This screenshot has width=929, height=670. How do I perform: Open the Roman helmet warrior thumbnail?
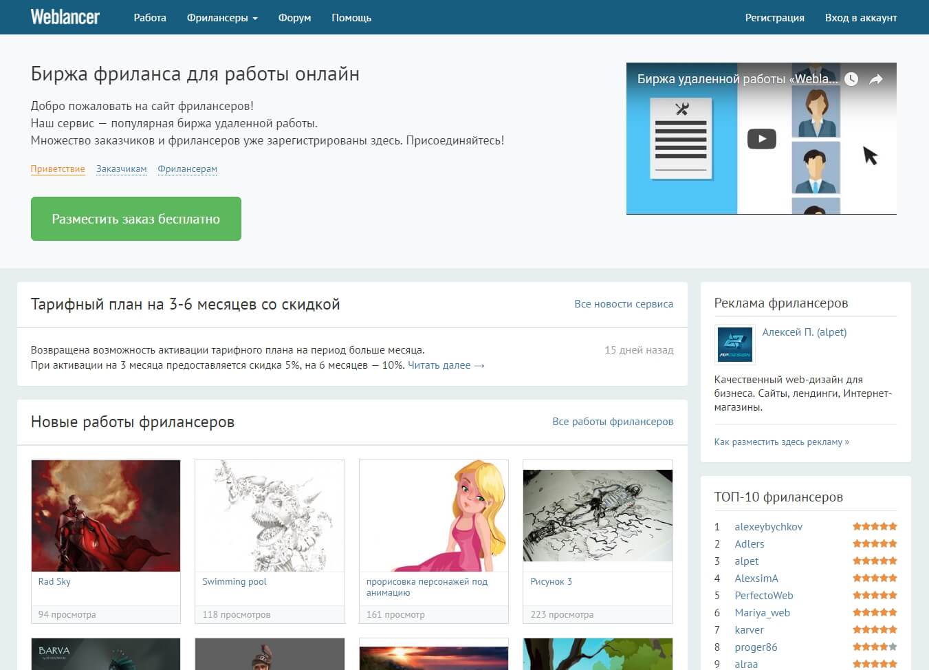[270, 654]
